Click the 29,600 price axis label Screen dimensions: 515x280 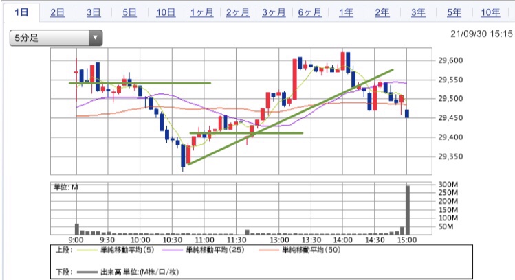pos(450,60)
